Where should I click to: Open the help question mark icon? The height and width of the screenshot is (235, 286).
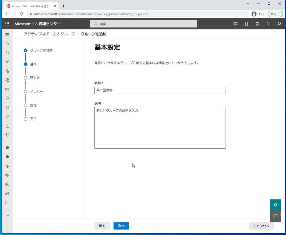point(268,24)
